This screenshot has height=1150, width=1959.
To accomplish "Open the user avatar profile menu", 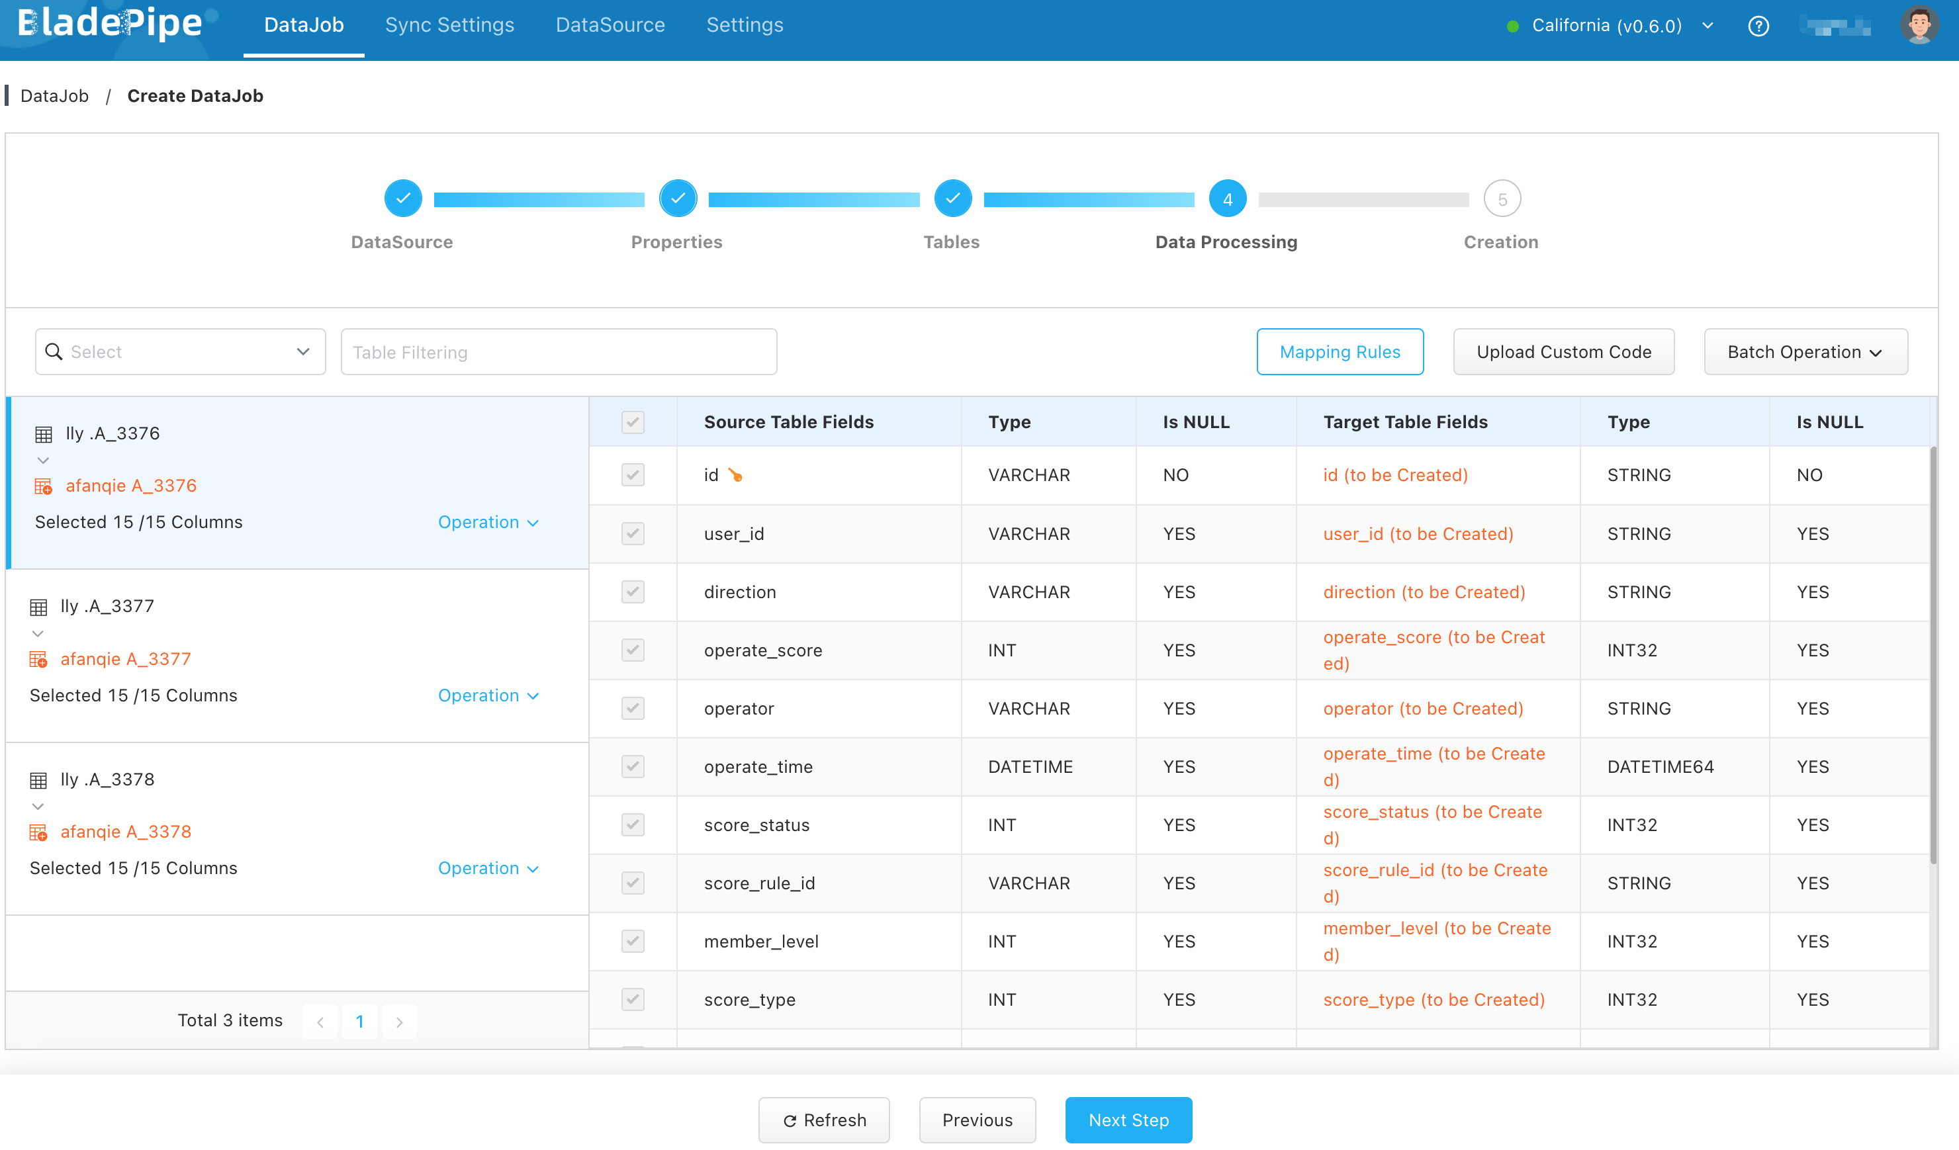I will tap(1918, 26).
